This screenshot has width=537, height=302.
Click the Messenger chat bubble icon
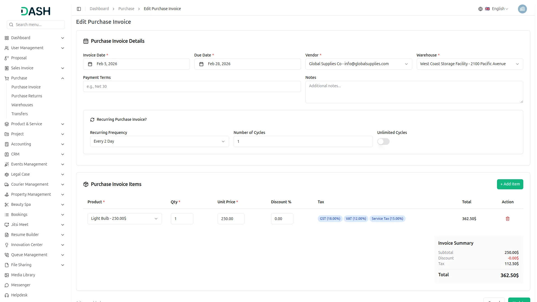(x=6, y=285)
